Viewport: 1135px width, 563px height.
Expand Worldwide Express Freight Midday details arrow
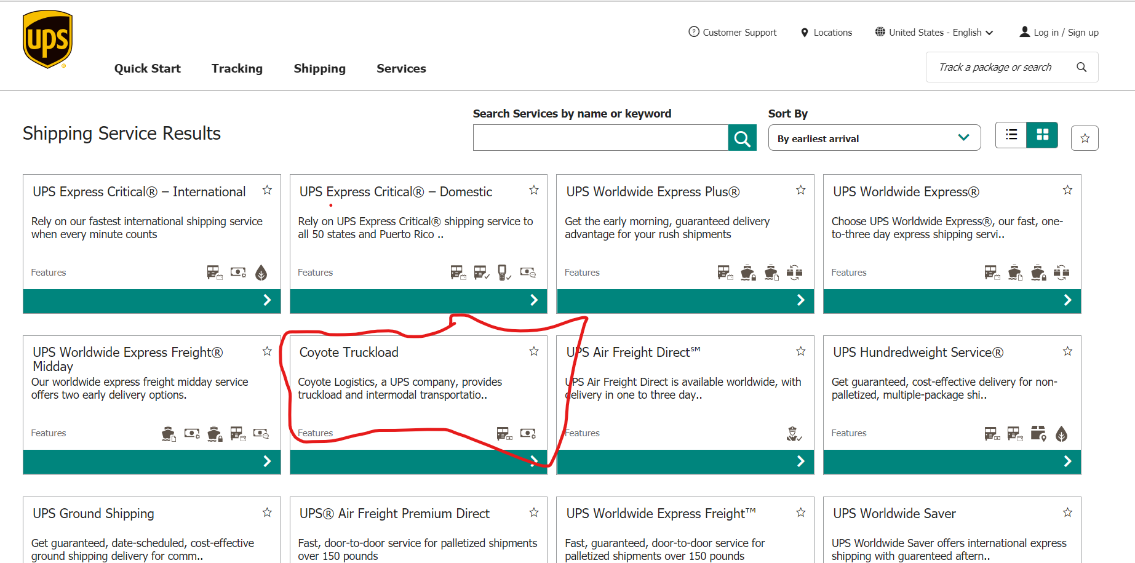pyautogui.click(x=267, y=461)
